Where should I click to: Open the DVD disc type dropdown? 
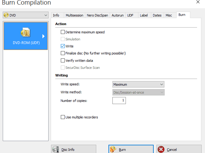pyautogui.click(x=26, y=15)
